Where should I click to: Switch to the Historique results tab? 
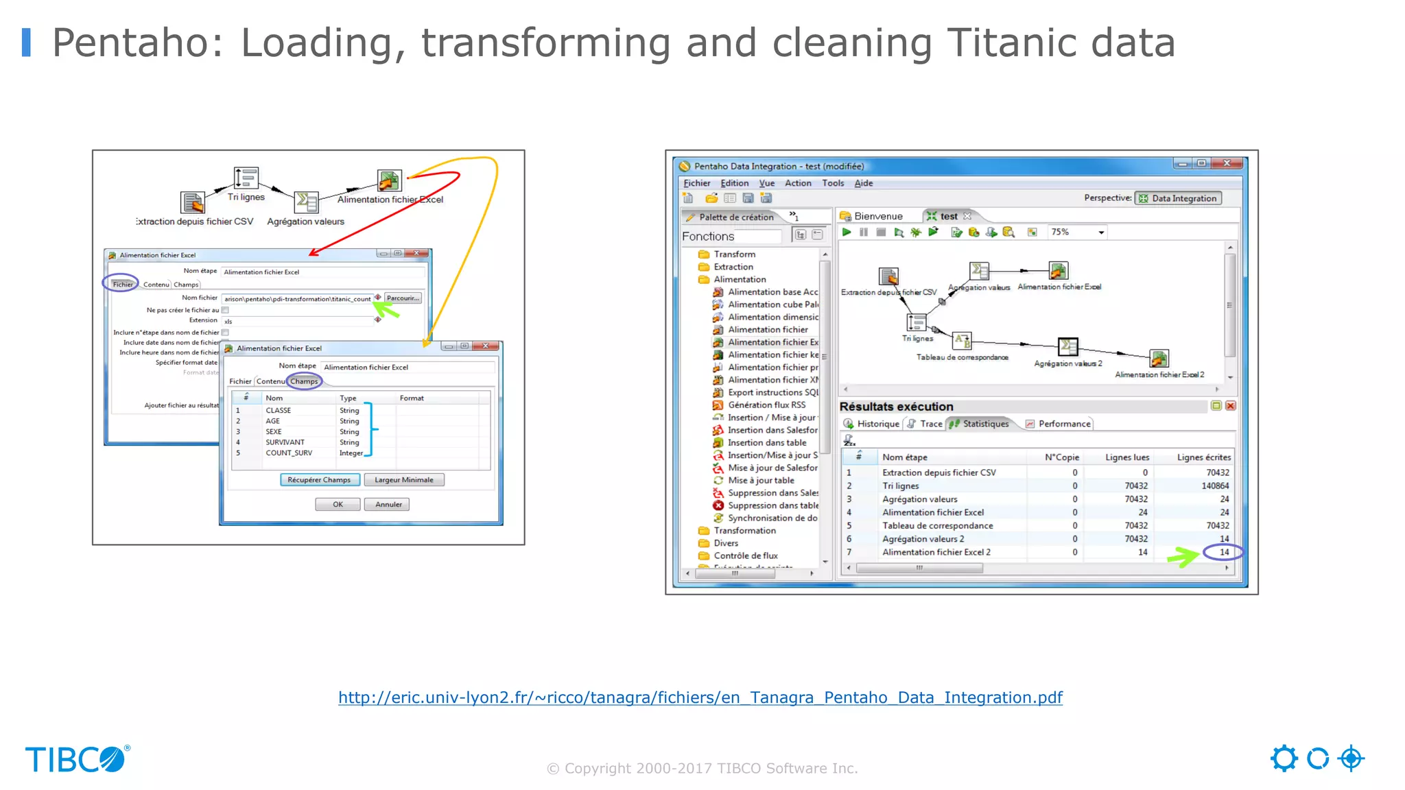click(871, 424)
